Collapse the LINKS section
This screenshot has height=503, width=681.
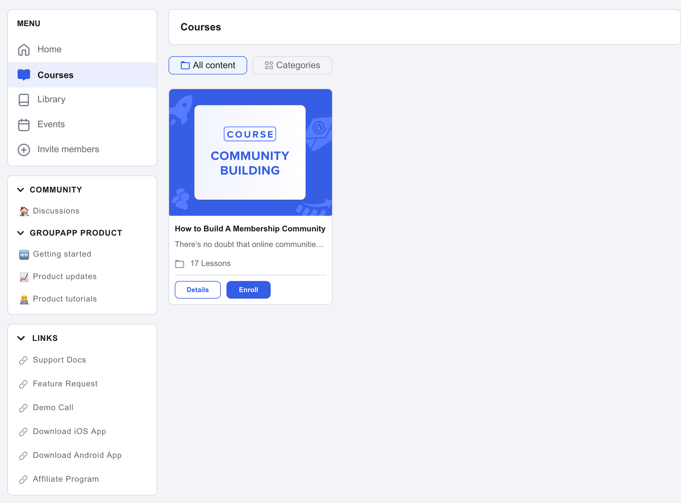point(21,338)
